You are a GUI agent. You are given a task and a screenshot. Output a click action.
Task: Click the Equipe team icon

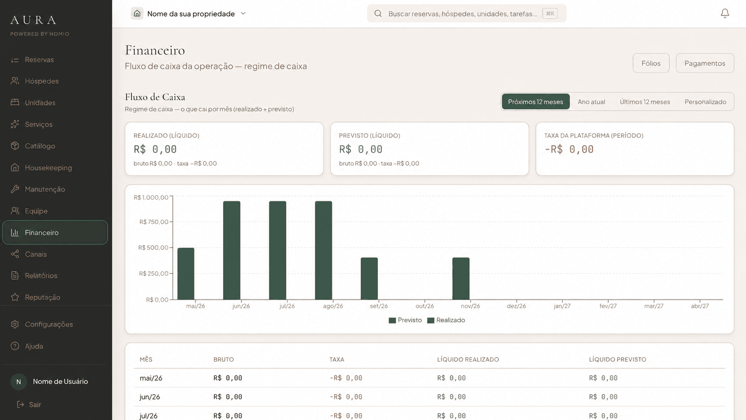(15, 211)
